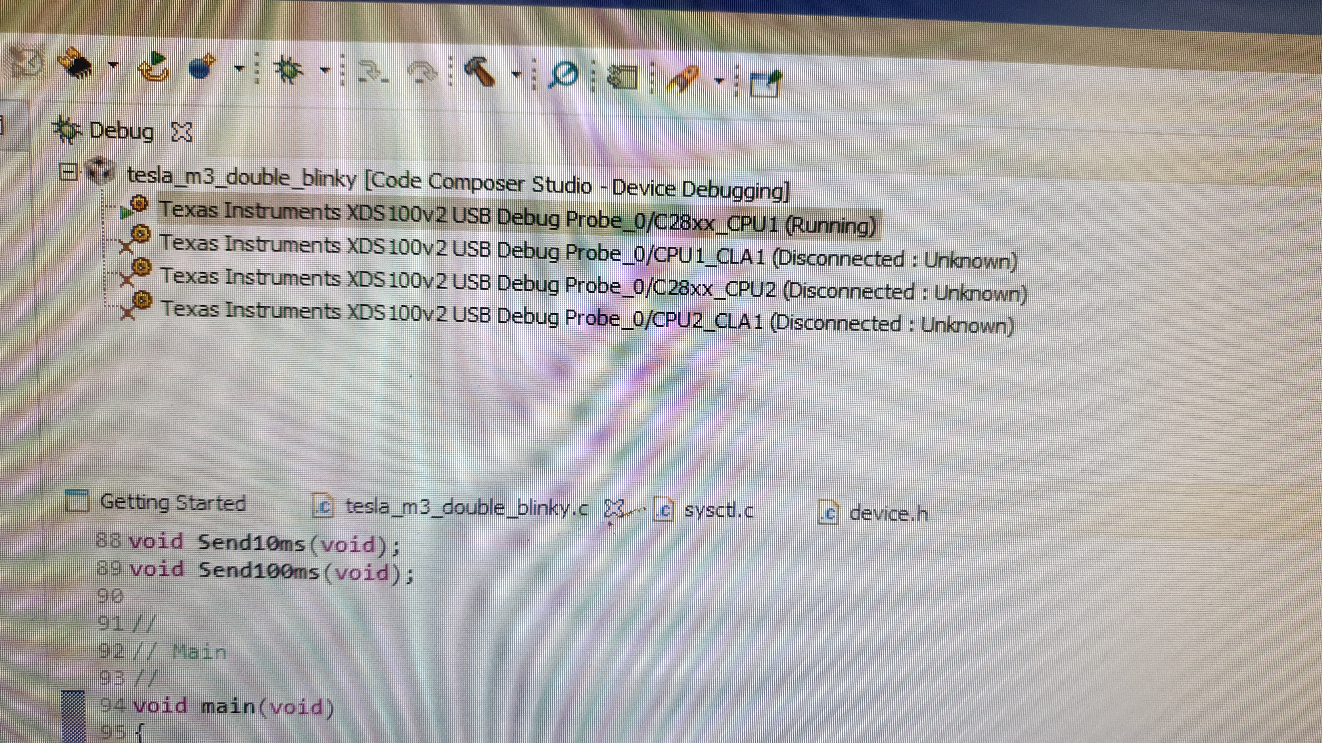Open dropdown arrow beside hammer Build icon
1322x743 pixels.
[516, 75]
